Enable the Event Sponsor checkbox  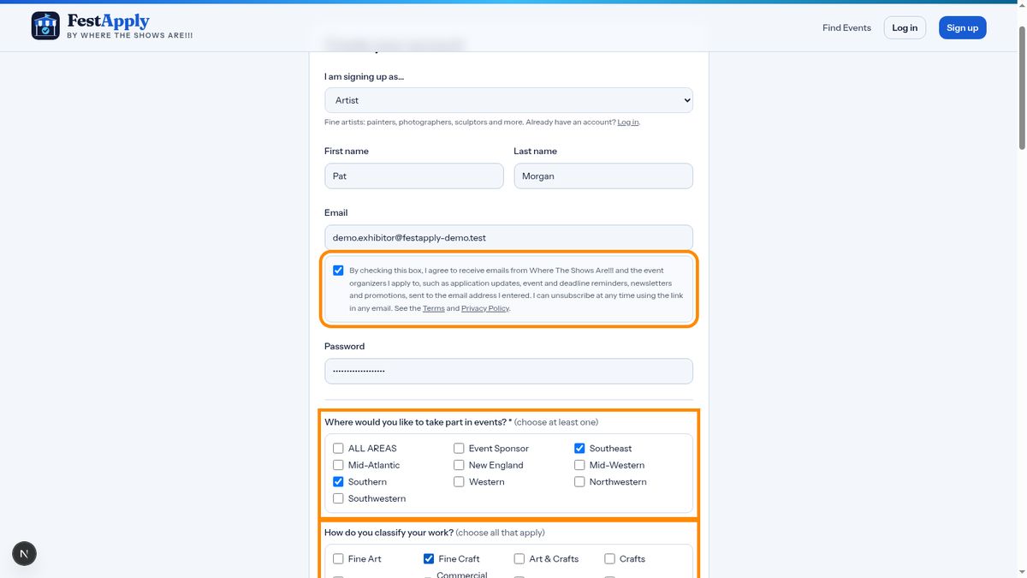coord(459,449)
